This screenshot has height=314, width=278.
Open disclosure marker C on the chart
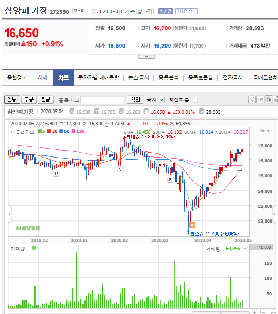pyautogui.click(x=120, y=169)
